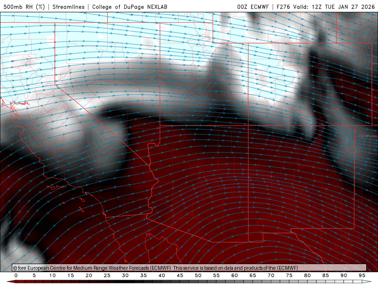The width and height of the screenshot is (378, 284).
Task: Click the '15' label on the color scale
Action: pyautogui.click(x=70, y=275)
